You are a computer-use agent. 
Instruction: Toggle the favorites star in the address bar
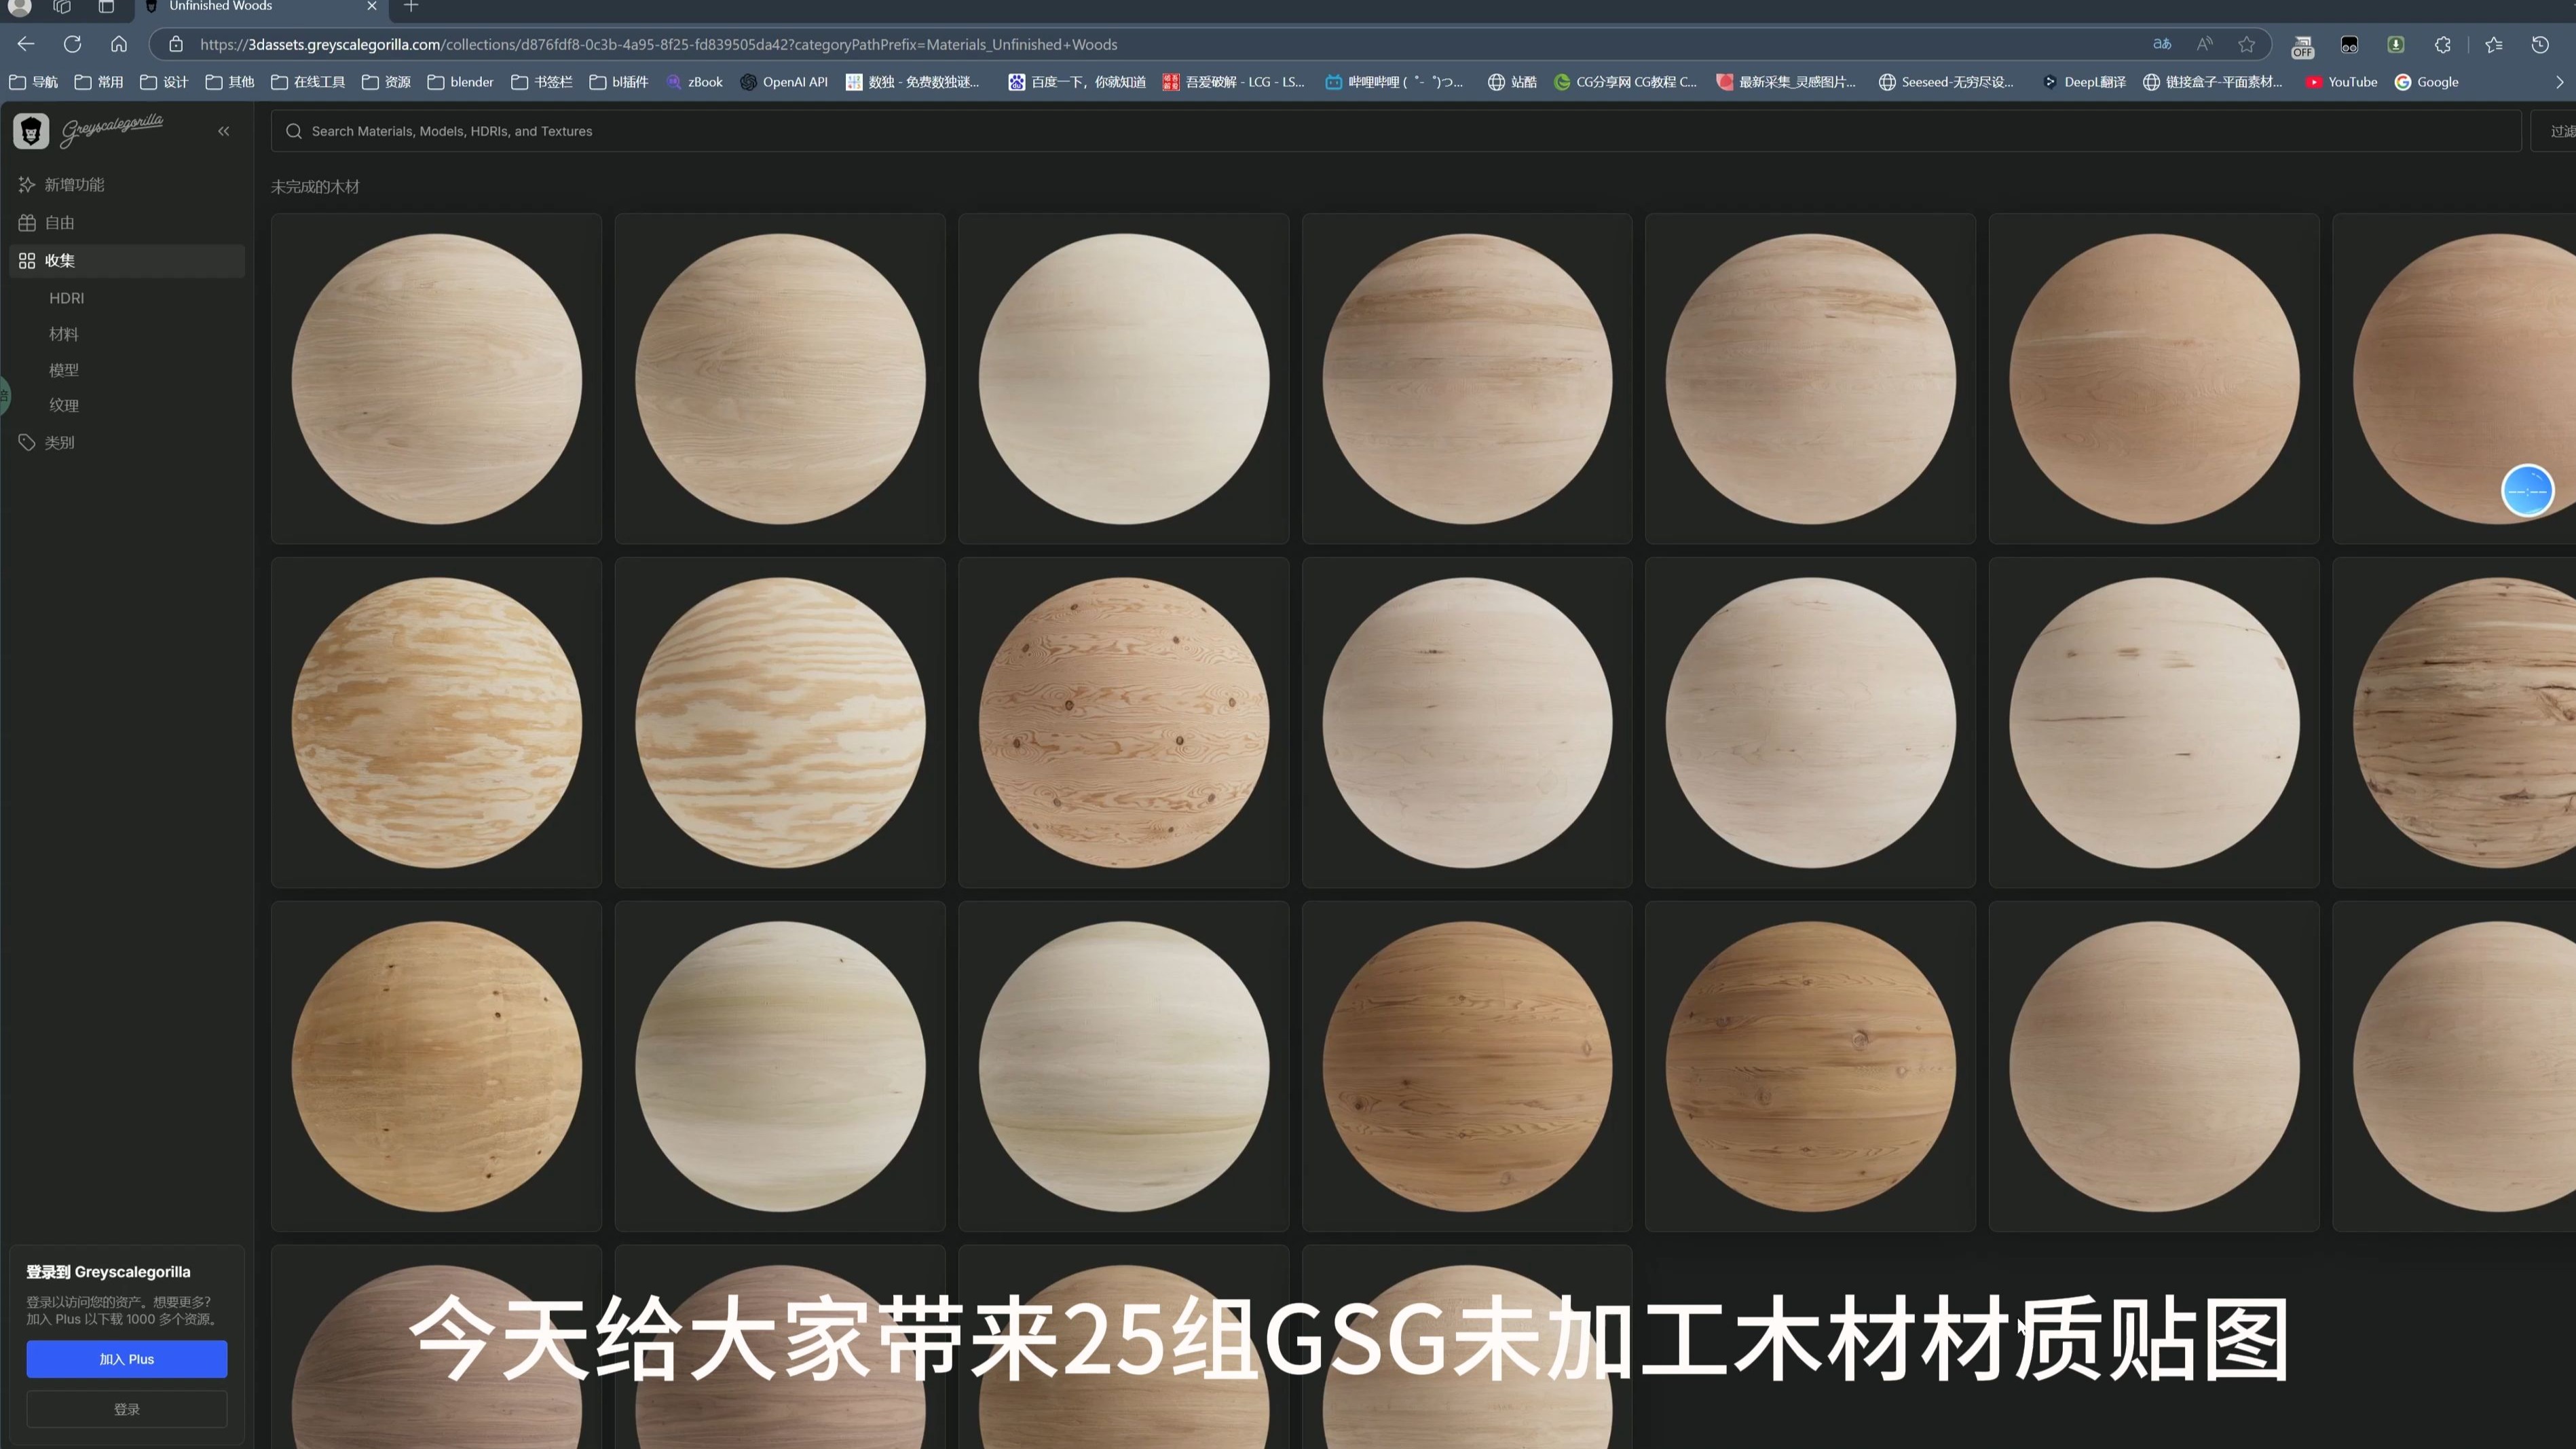point(2246,44)
